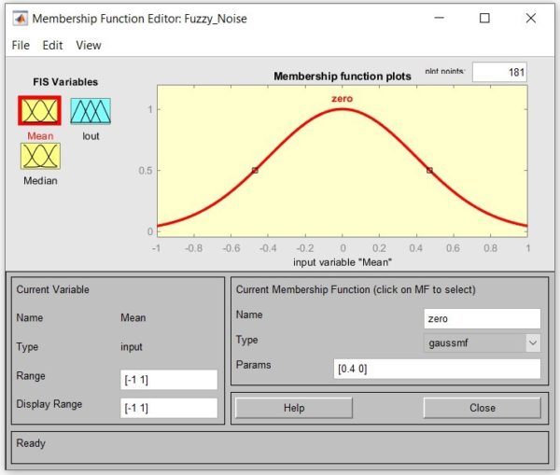The width and height of the screenshot is (560, 475).
Task: Select the left handle on zero curve
Action: point(255,171)
